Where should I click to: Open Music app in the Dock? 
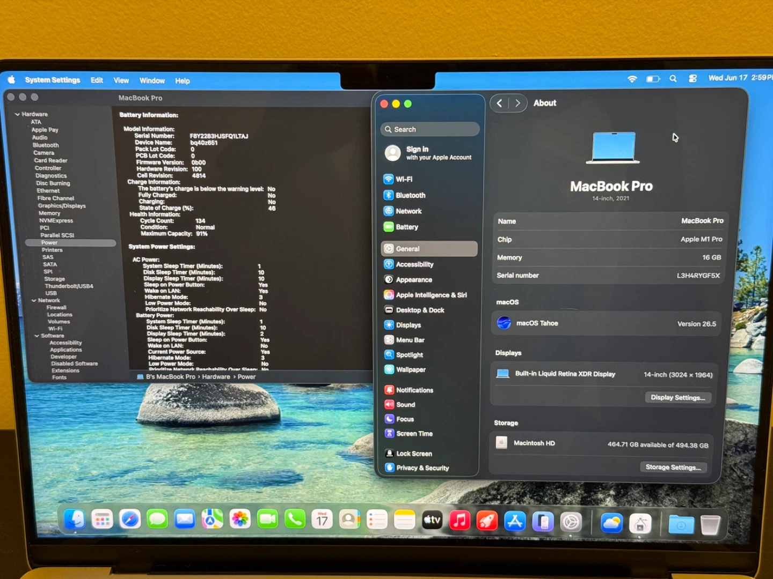point(460,521)
